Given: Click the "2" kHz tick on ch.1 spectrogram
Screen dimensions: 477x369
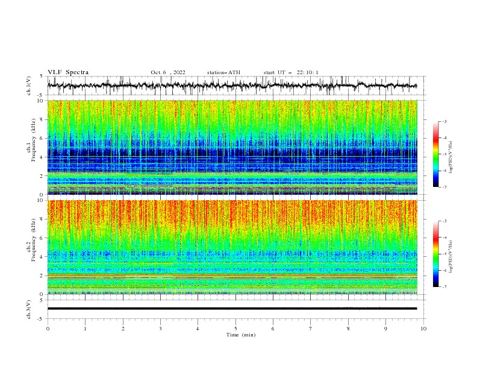Looking at the screenshot, I should click(42, 176).
